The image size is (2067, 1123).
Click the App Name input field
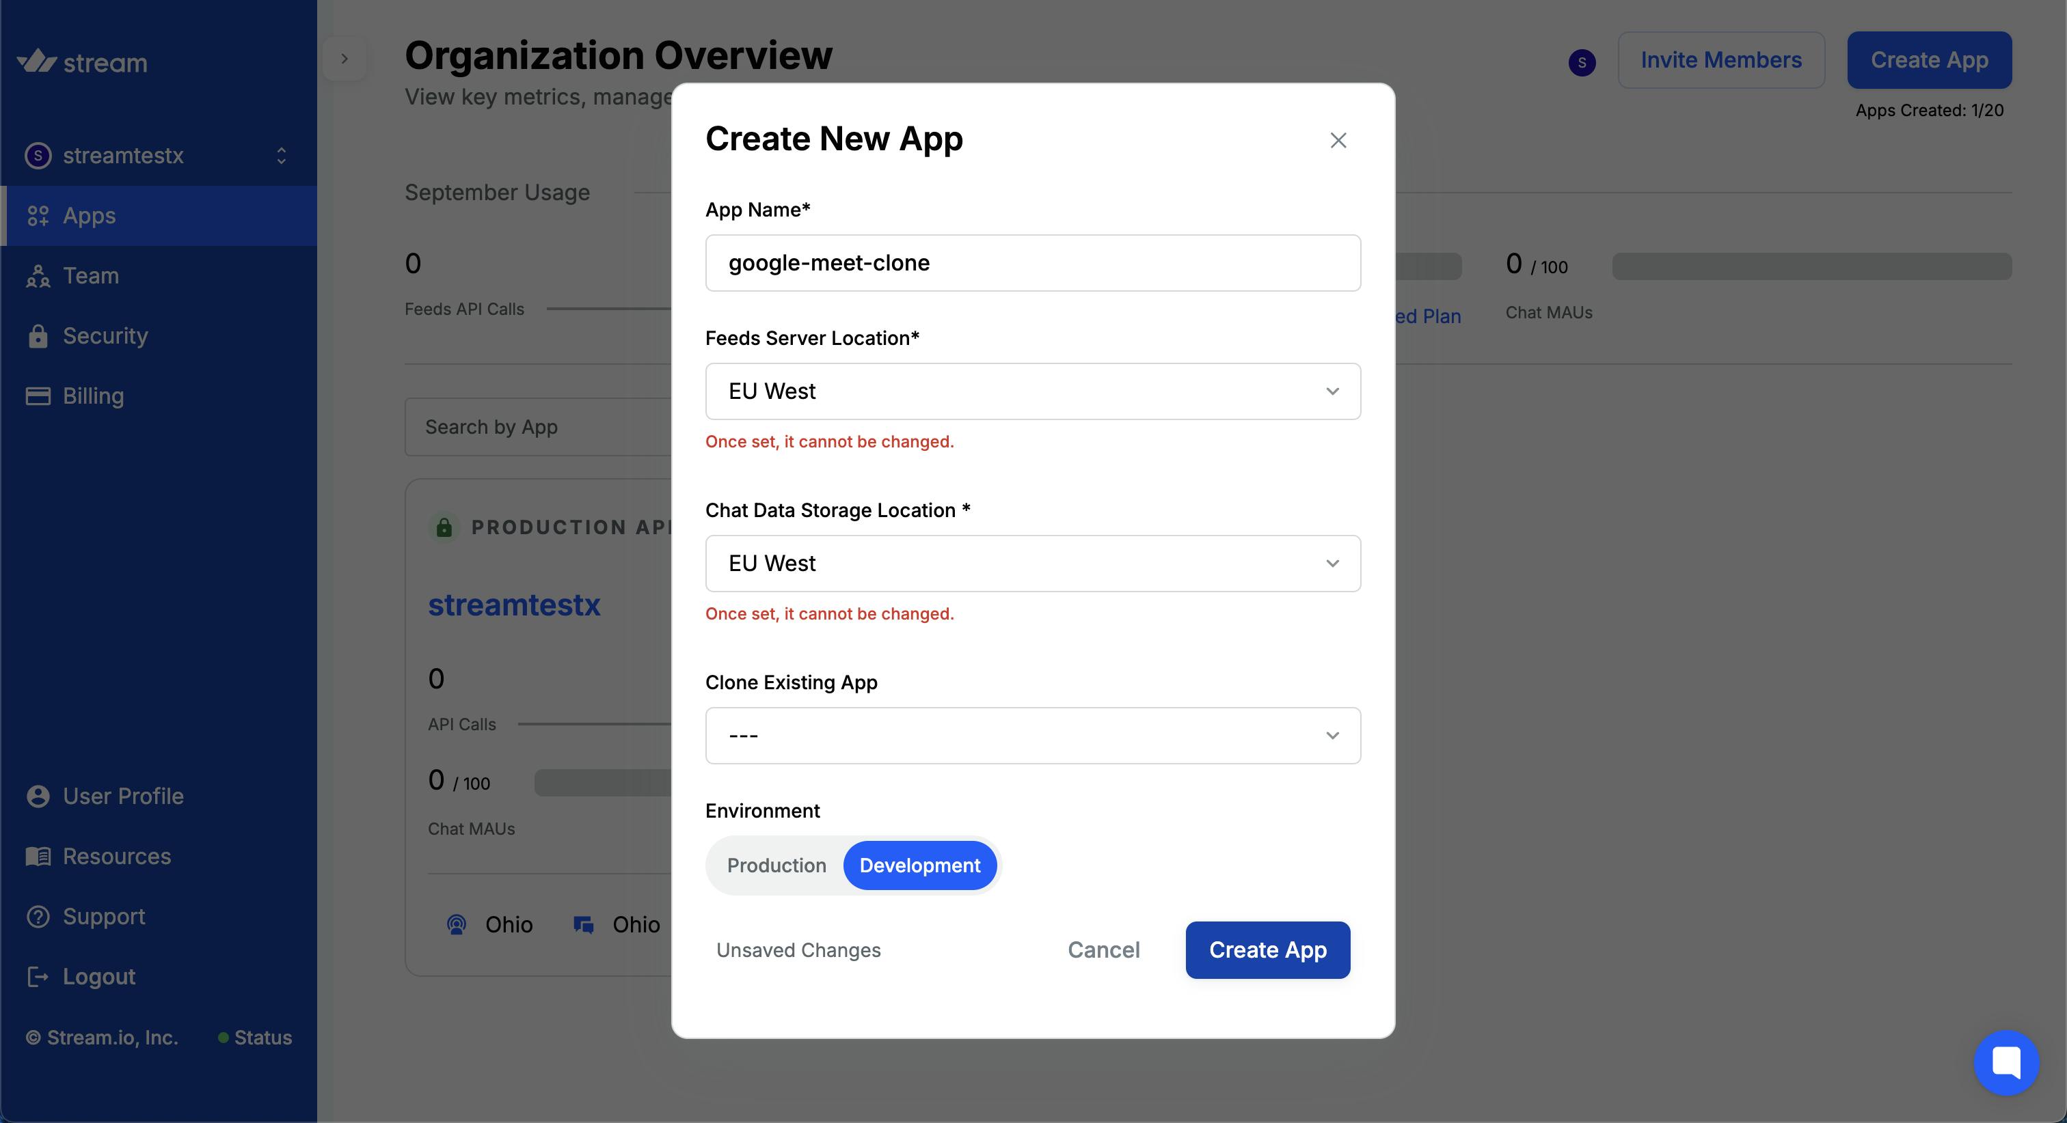pyautogui.click(x=1032, y=262)
